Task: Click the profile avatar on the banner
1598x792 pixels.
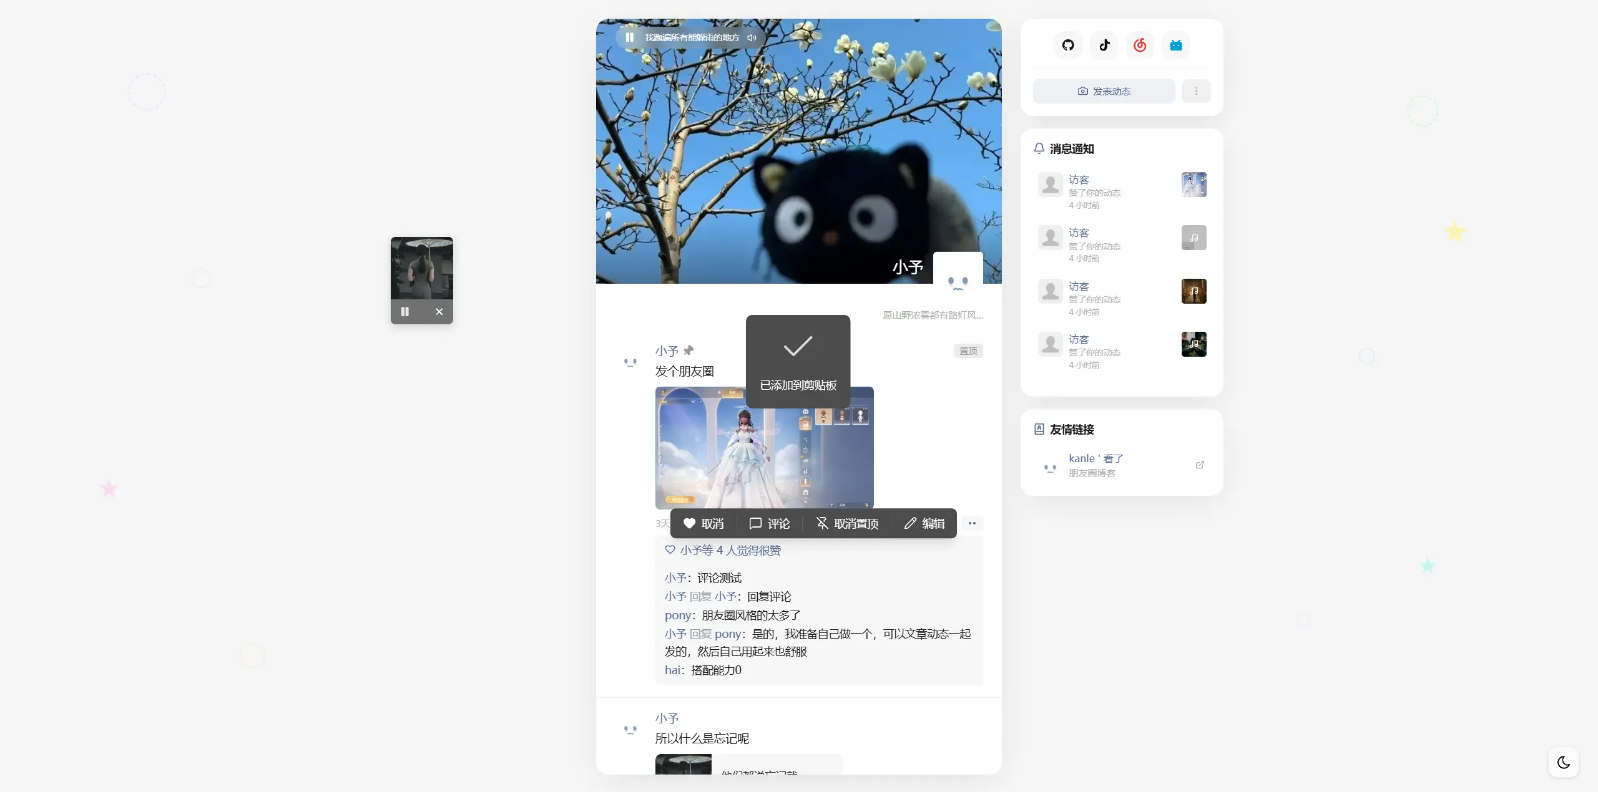Action: point(958,277)
